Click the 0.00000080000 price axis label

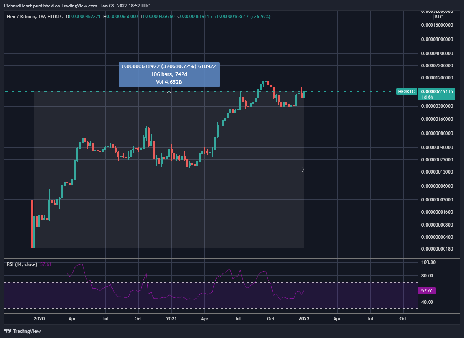coord(437,133)
